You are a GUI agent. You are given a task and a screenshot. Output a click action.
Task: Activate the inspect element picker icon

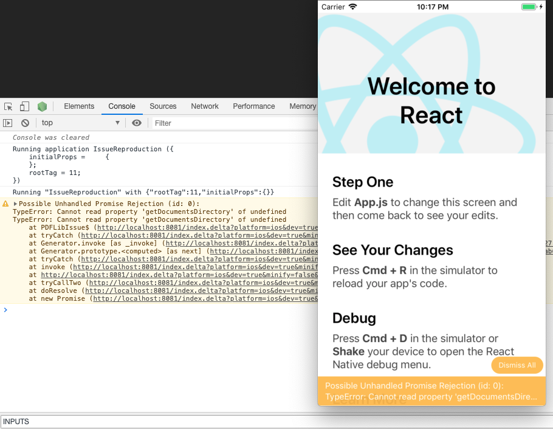8,106
